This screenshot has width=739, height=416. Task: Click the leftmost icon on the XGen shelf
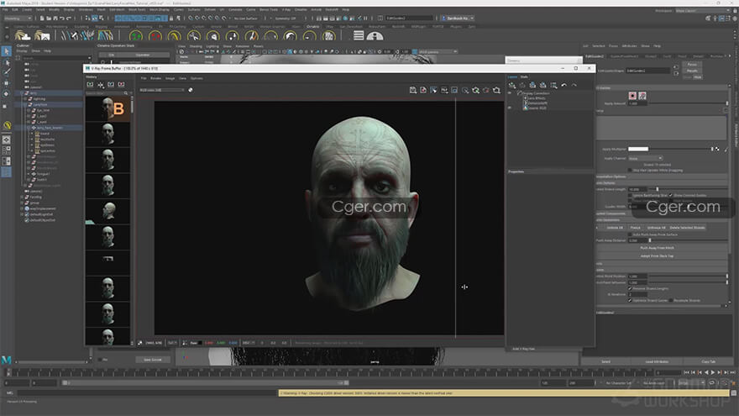(23, 34)
